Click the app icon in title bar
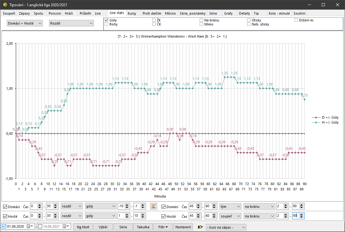This screenshot has height=232, width=345. tap(4, 5)
